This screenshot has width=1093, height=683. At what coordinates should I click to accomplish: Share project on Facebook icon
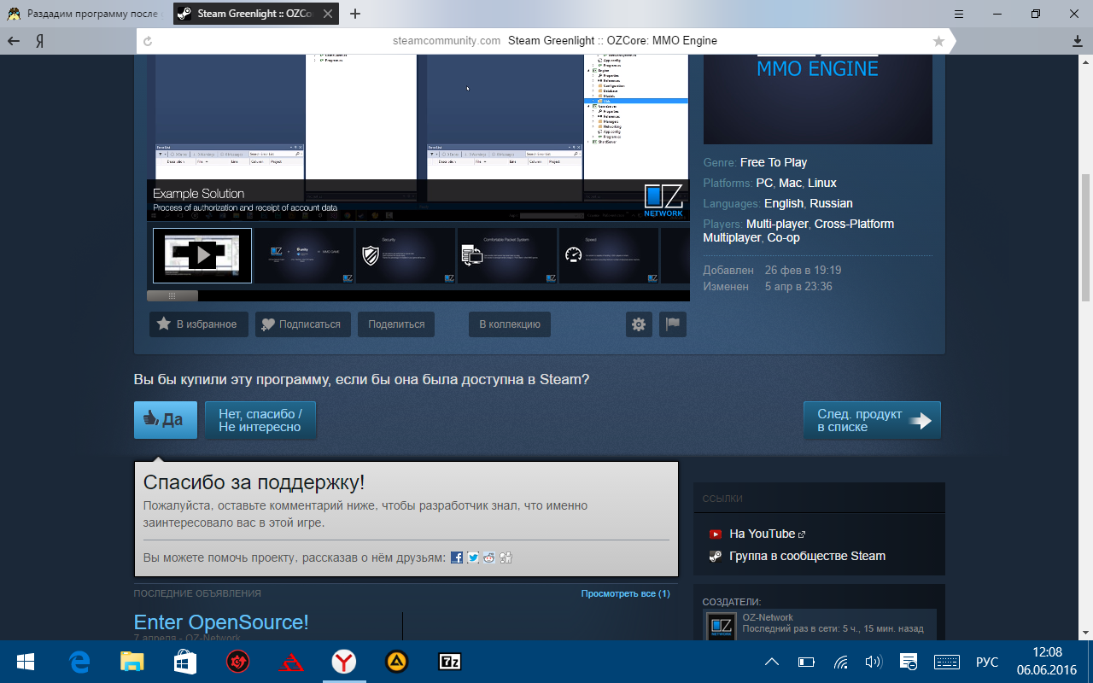click(x=457, y=557)
